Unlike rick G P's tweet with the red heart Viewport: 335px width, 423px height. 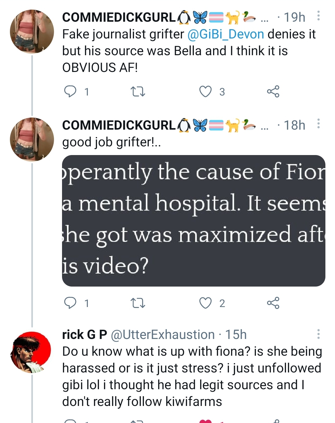pos(205,421)
